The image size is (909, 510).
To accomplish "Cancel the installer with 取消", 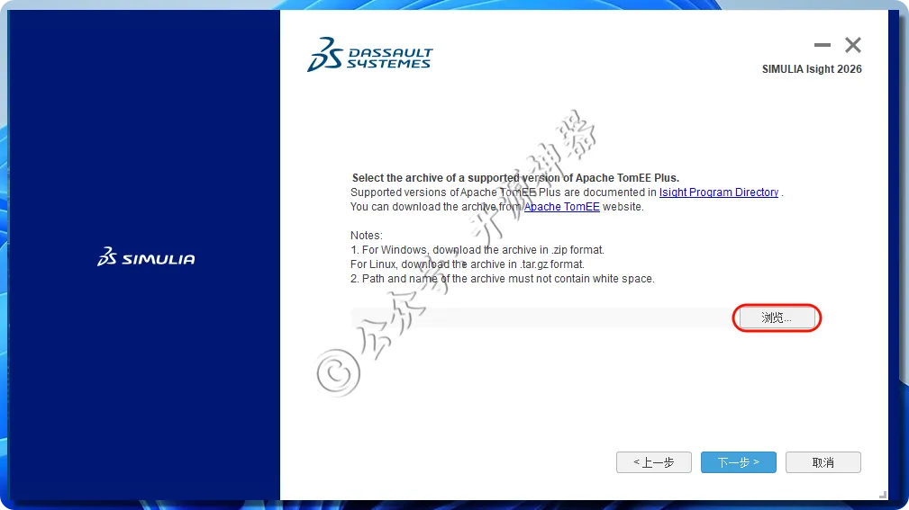I will coord(823,462).
